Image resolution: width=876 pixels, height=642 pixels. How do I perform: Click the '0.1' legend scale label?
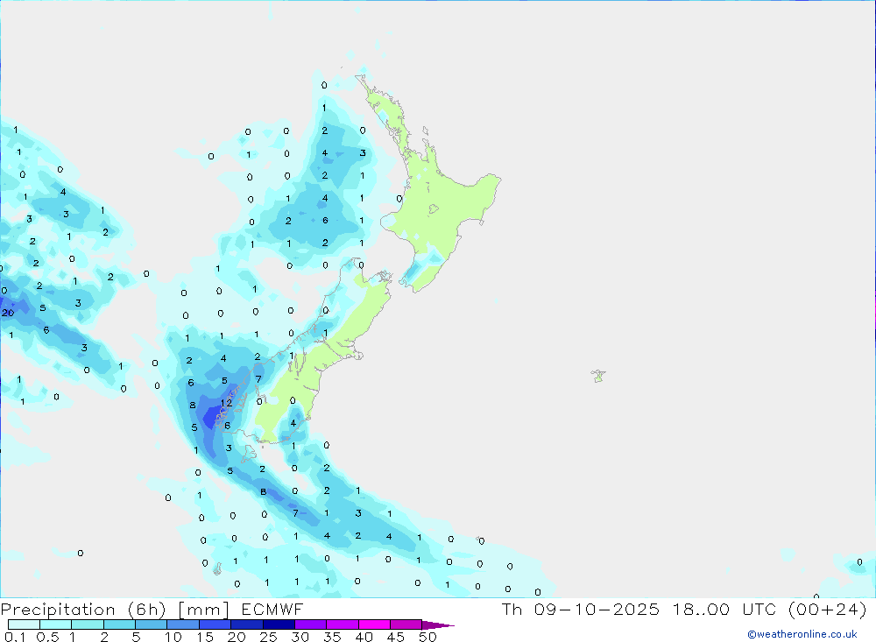(15, 637)
